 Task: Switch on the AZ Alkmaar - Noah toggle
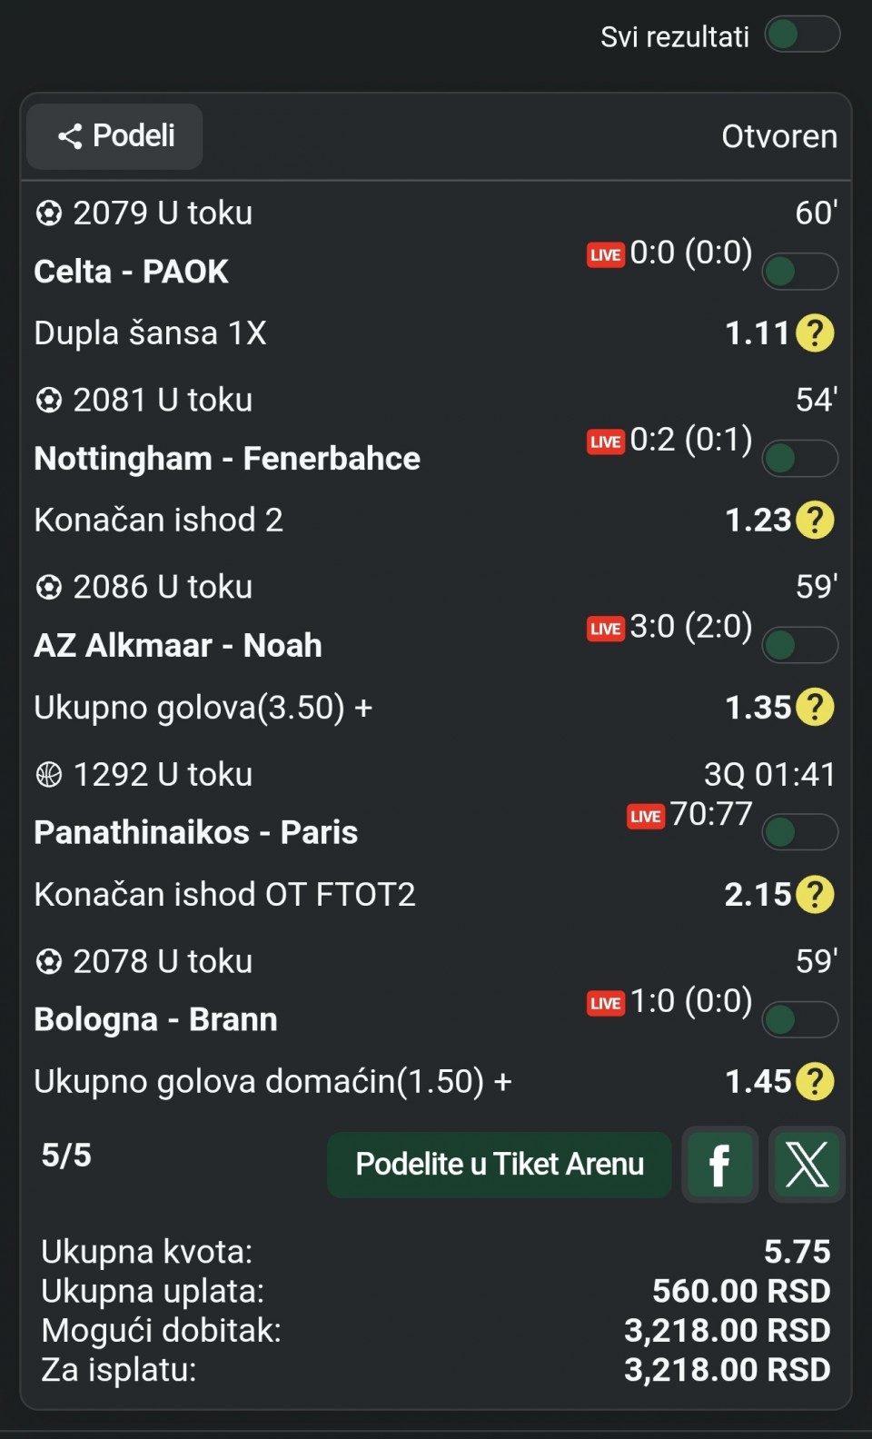point(799,645)
